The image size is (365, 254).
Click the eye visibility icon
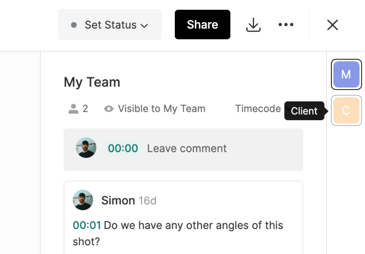(109, 109)
